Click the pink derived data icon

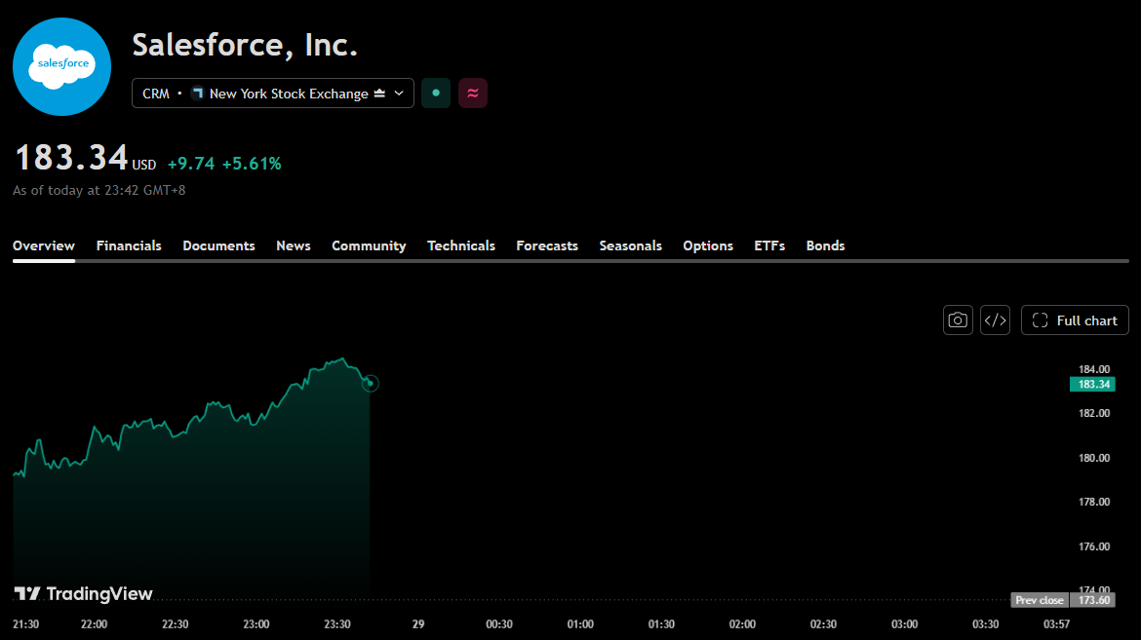[473, 94]
